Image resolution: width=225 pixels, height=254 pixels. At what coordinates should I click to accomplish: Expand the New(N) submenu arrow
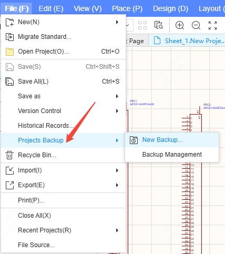click(x=117, y=22)
